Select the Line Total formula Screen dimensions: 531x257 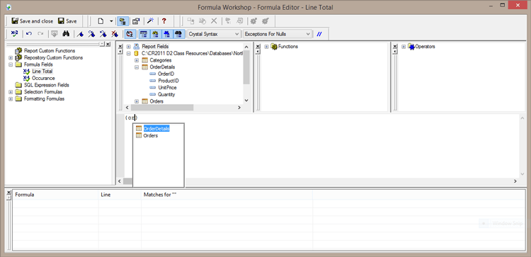pos(42,71)
